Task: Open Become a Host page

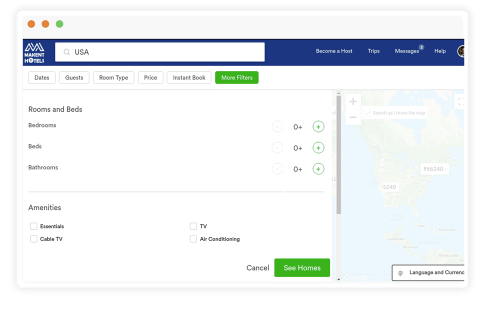Action: coord(334,51)
